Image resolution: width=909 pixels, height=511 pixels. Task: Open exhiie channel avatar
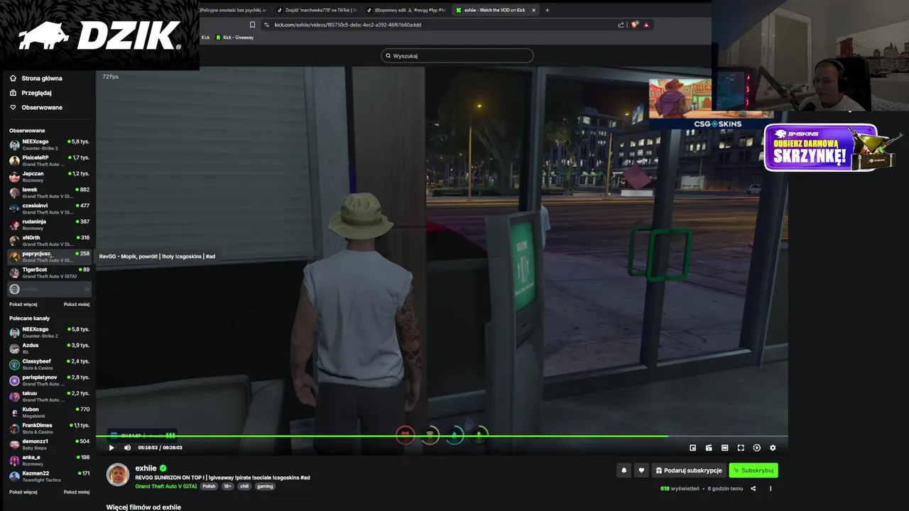coord(118,475)
